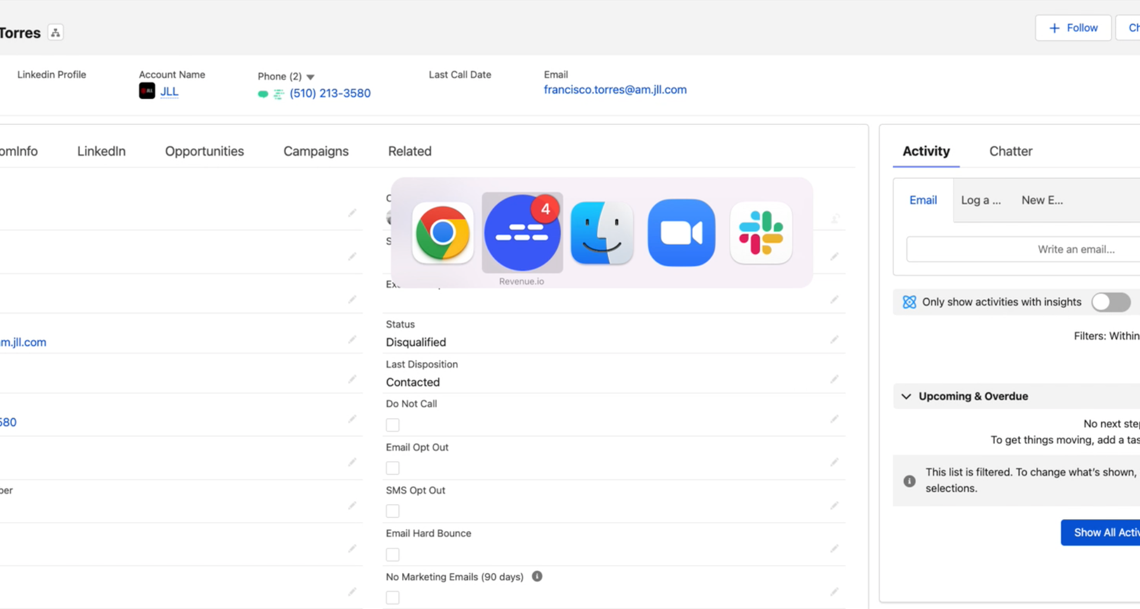Click the Follow button
The image size is (1140, 609).
click(1073, 28)
